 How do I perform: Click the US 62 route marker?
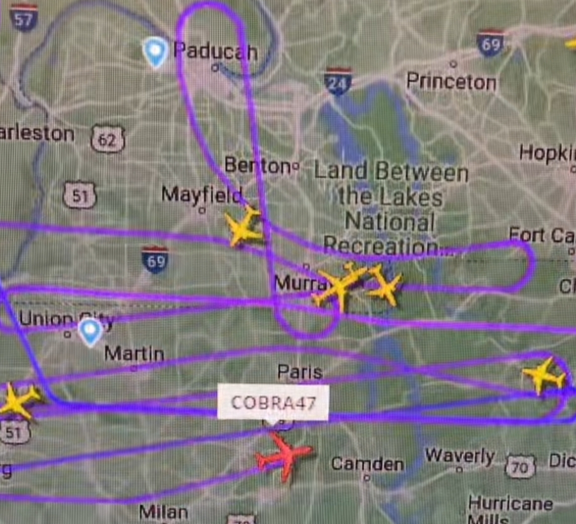click(107, 139)
